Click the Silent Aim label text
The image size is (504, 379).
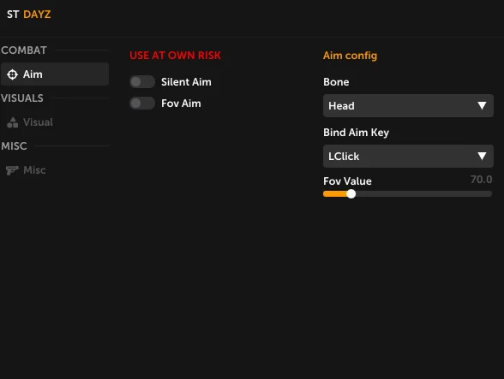click(186, 82)
